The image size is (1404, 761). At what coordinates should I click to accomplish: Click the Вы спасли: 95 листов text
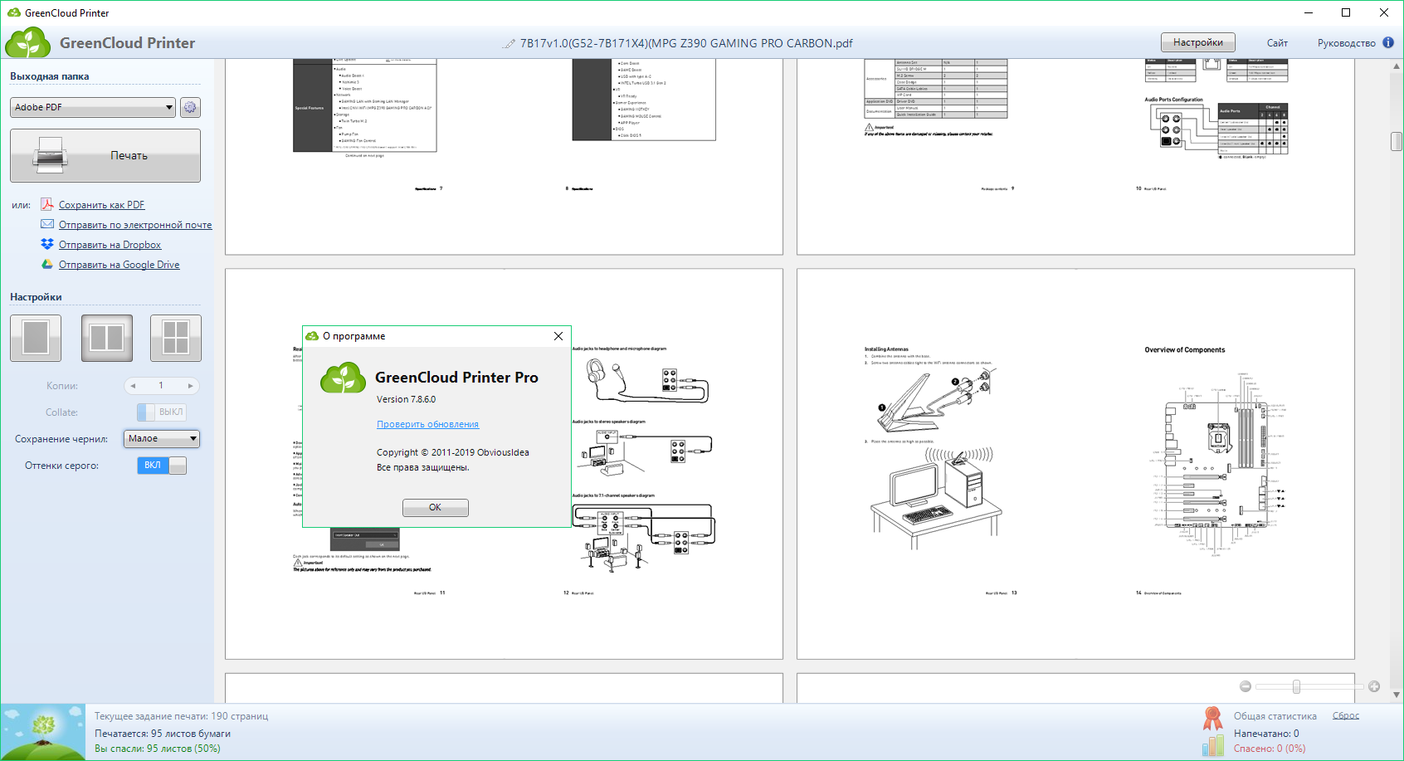point(158,749)
